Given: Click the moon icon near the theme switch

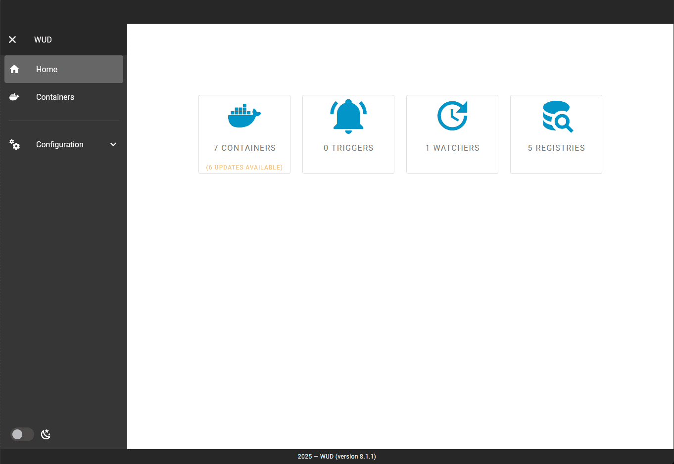Looking at the screenshot, I should pos(46,434).
